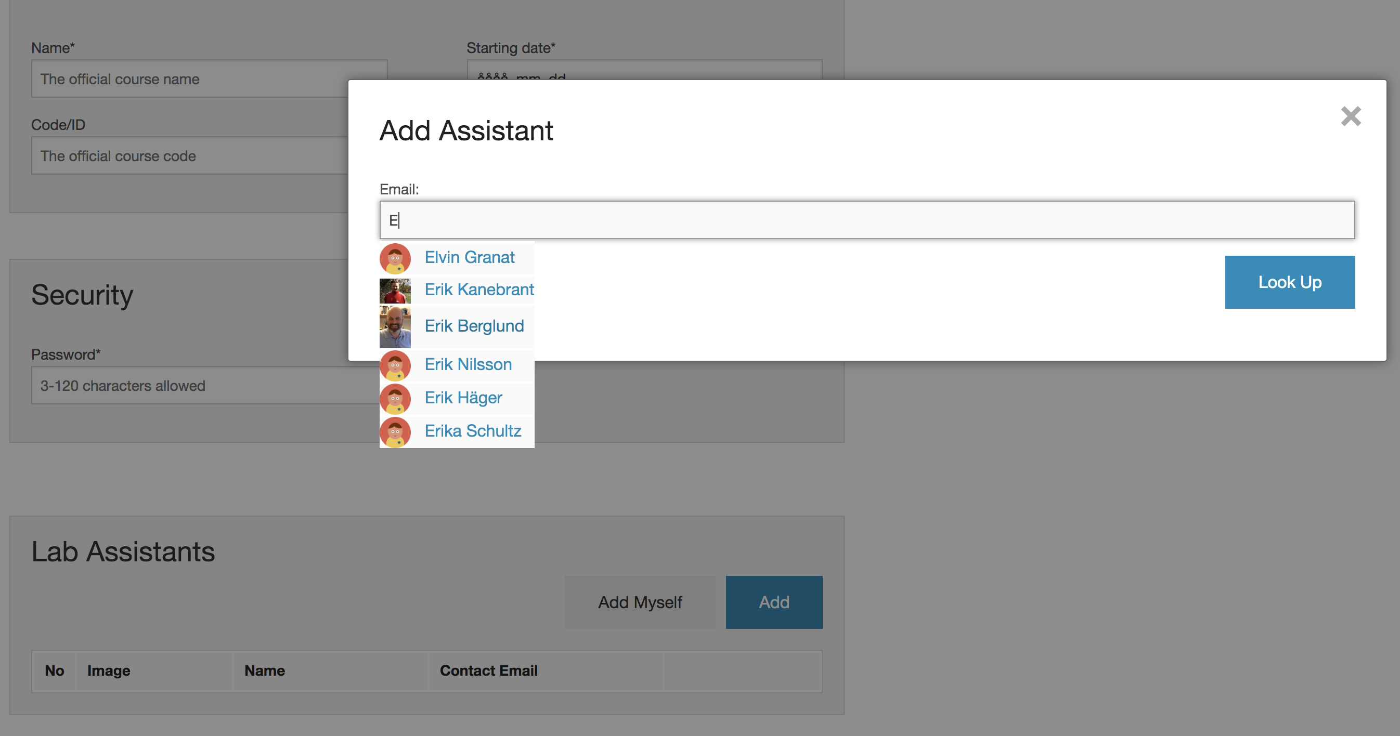Click Erik Häger's avatar icon

click(x=395, y=399)
